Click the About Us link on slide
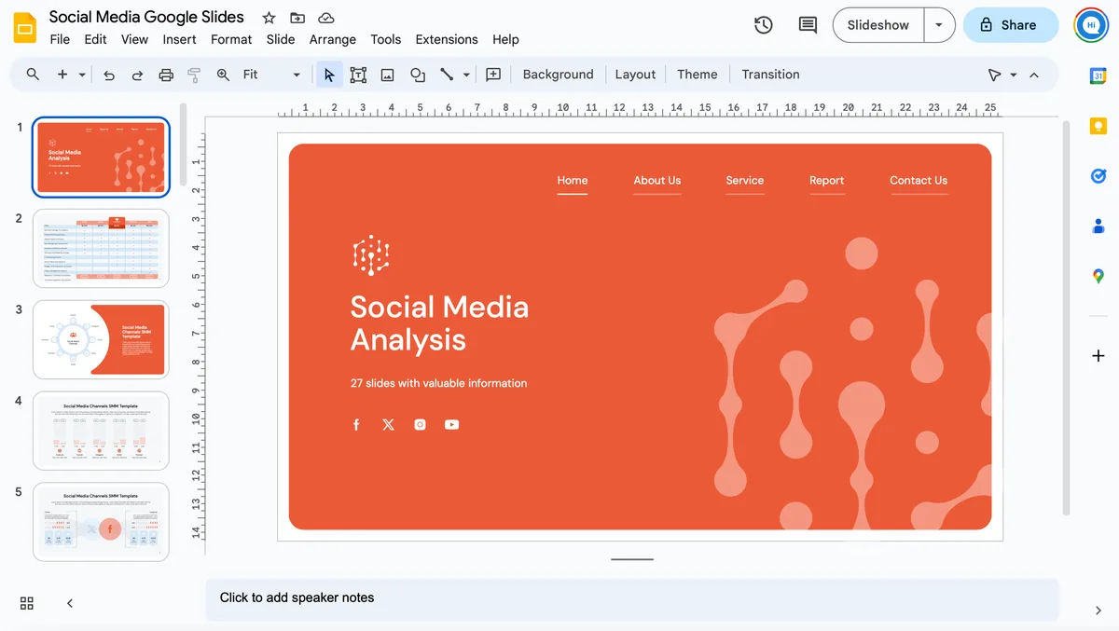 pyautogui.click(x=657, y=181)
